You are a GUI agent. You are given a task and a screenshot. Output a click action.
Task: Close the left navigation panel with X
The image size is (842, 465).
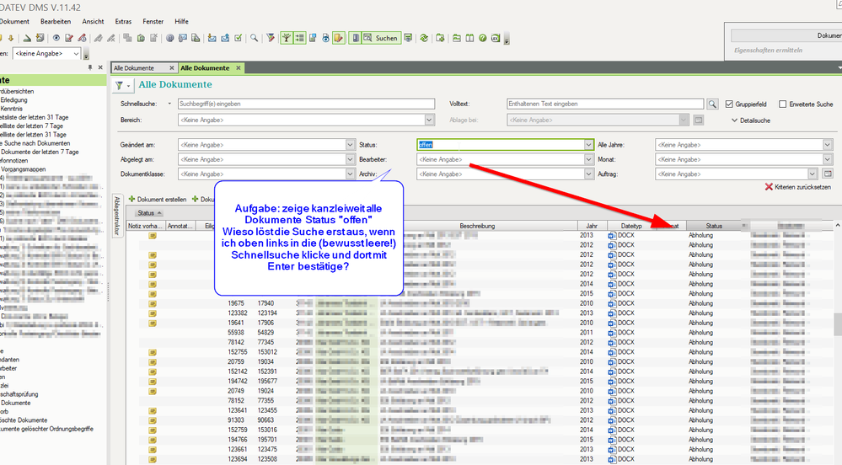pyautogui.click(x=100, y=67)
